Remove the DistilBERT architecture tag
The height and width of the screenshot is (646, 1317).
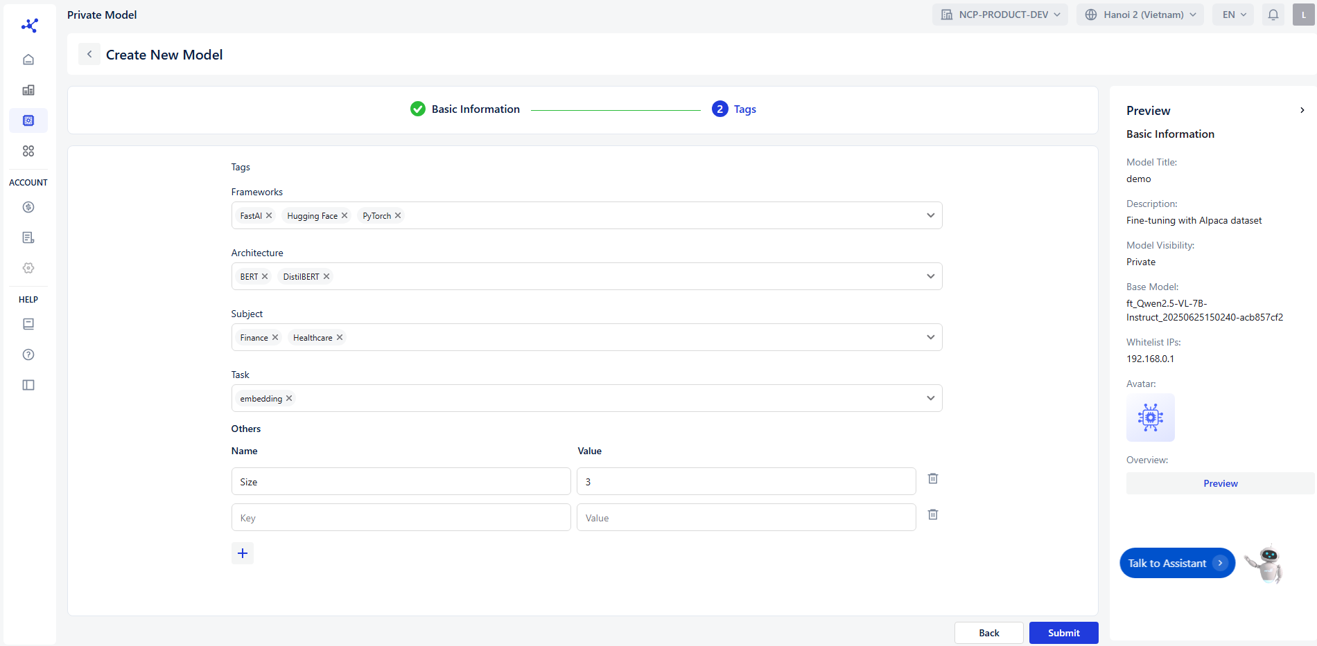pos(326,276)
